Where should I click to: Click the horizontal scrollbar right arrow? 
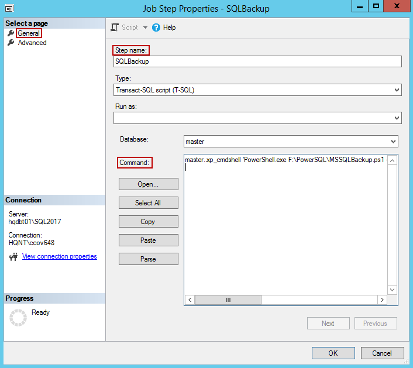[382, 300]
